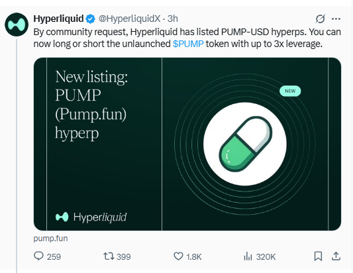Reply to the tweet via comment icon
Viewport: 353px width, 273px height.
pyautogui.click(x=38, y=256)
